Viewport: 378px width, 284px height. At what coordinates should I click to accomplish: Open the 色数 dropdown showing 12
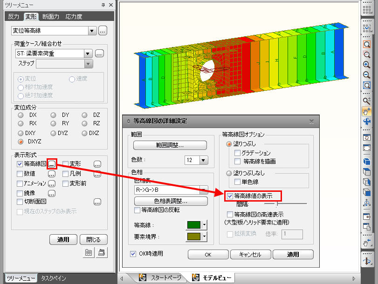point(203,160)
